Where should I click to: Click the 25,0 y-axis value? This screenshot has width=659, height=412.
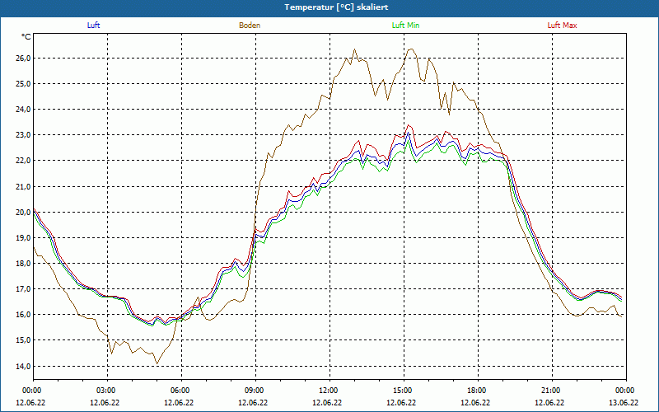[24, 84]
